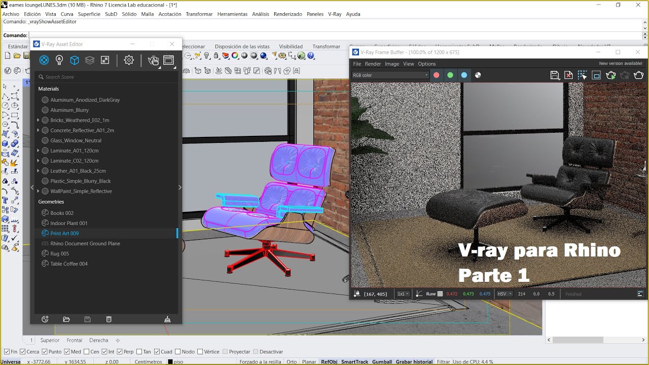Click purge unused assets broom icon

[167, 319]
